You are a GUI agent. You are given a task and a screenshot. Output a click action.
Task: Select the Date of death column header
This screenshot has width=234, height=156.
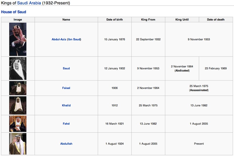pyautogui.click(x=216, y=20)
